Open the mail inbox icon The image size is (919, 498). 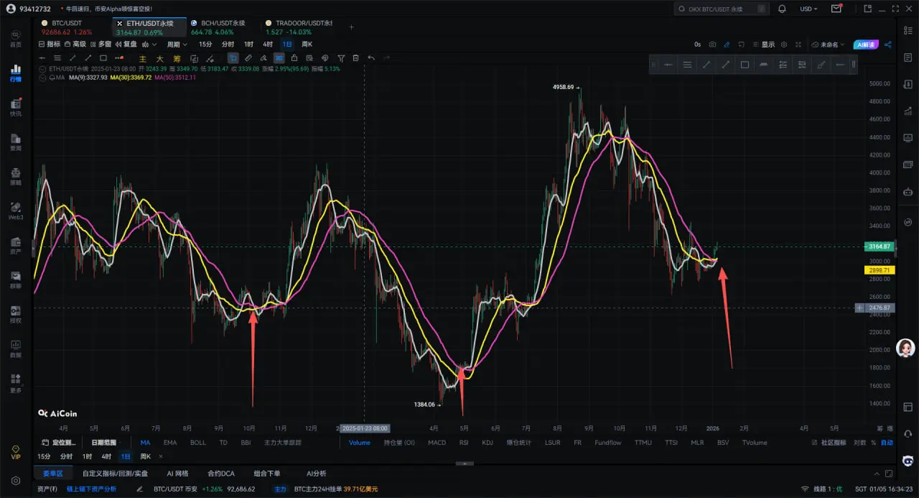(x=836, y=9)
